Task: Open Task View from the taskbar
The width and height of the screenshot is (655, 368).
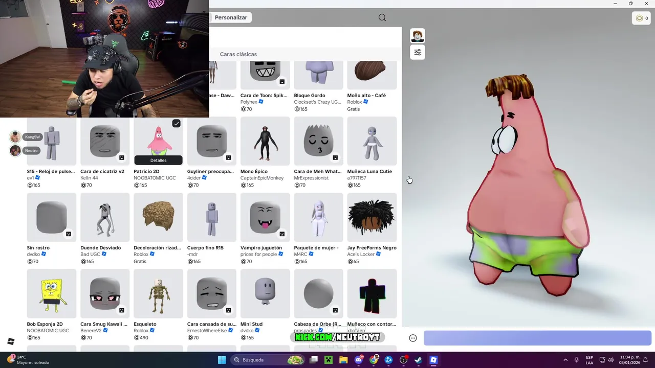Action: pos(314,360)
